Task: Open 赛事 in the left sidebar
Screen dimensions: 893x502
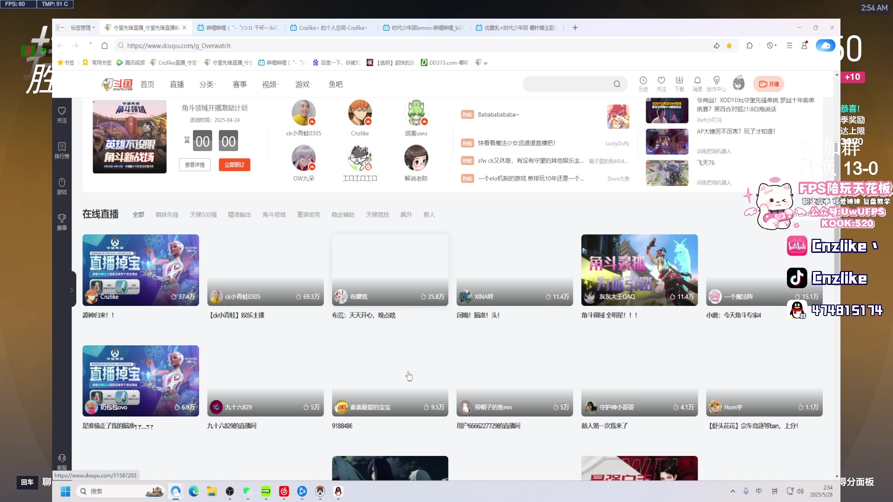Action: 62,222
